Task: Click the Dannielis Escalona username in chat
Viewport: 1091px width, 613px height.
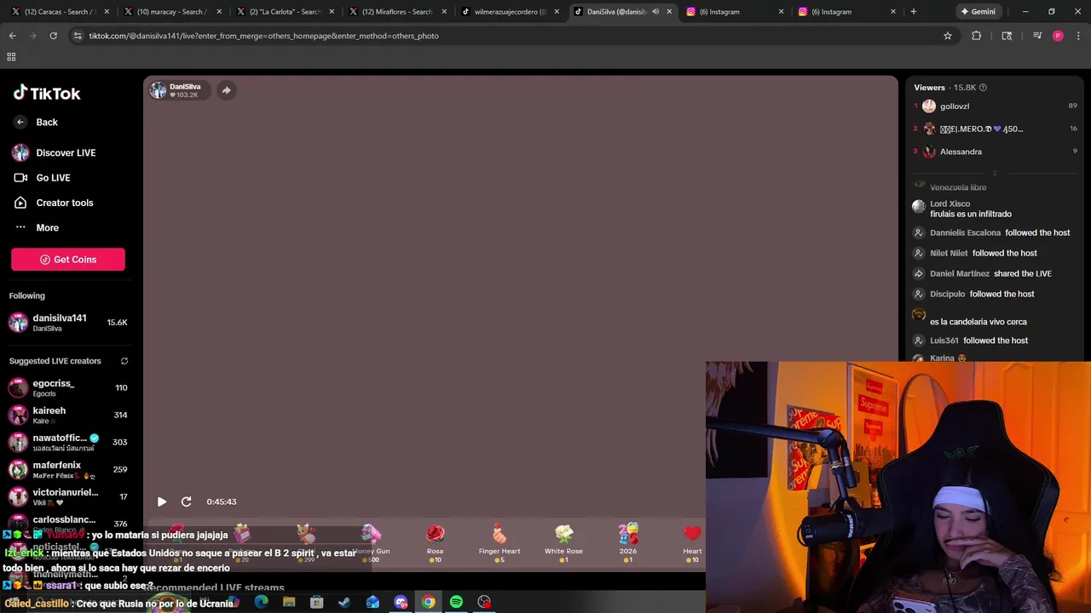Action: click(965, 232)
